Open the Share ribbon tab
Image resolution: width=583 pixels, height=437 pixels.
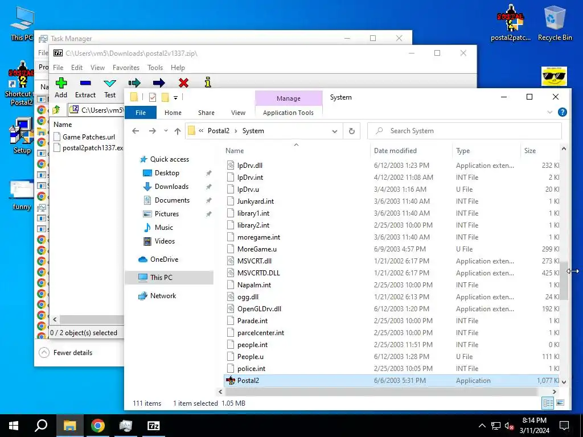[206, 113]
